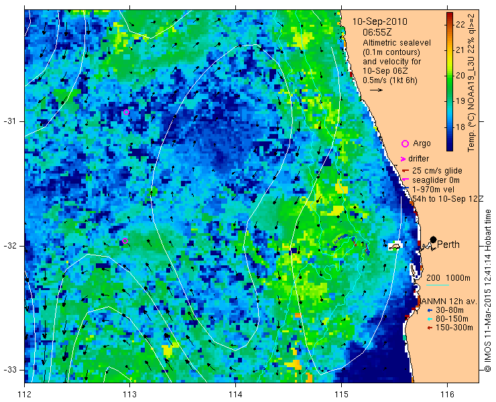Click the date label 10-Sep-2010
Viewport: 496px width, 402px height.
(380, 21)
